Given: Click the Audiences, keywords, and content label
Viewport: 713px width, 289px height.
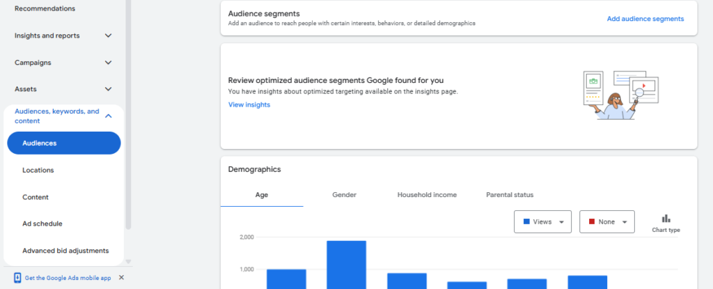Looking at the screenshot, I should click(x=57, y=116).
